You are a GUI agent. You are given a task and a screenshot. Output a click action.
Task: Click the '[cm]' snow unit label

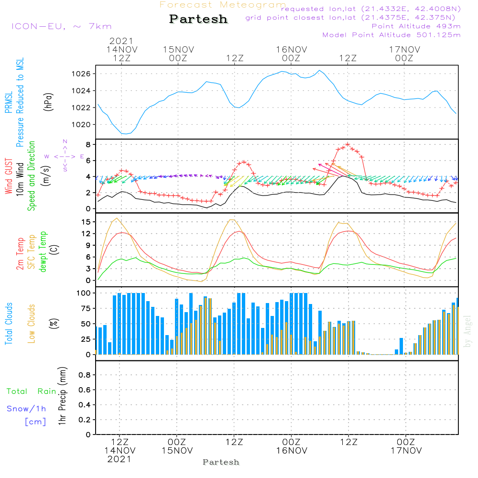click(35, 422)
